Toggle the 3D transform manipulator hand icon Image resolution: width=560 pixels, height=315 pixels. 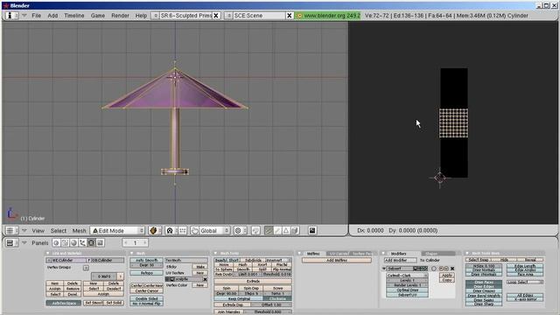(x=194, y=231)
